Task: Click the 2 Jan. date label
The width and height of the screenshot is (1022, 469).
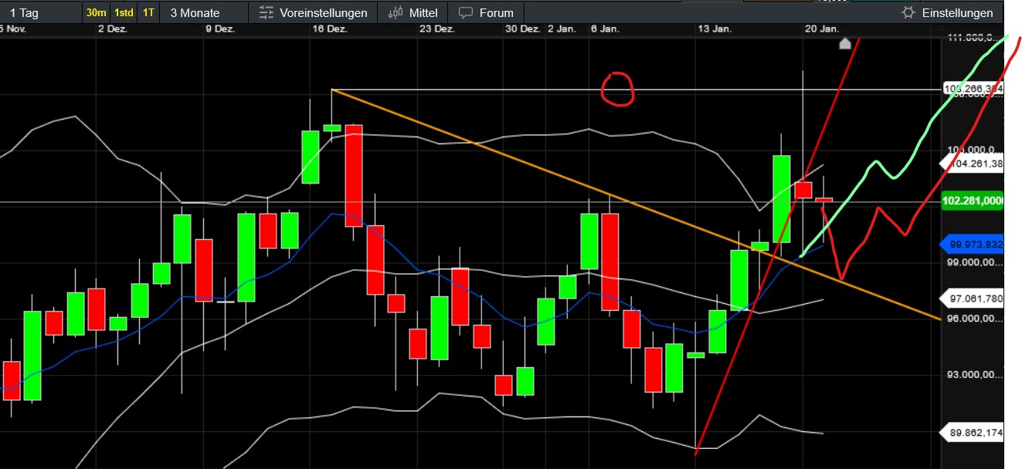Action: 562,29
